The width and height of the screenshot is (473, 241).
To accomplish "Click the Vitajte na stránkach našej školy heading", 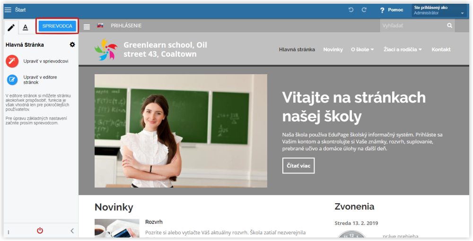I will pos(354,107).
